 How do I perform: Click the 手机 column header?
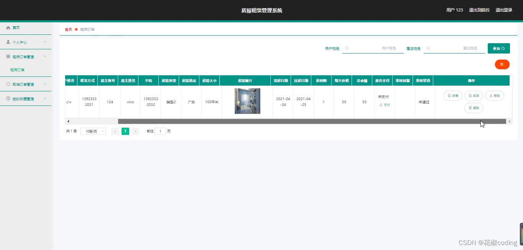[x=148, y=81]
